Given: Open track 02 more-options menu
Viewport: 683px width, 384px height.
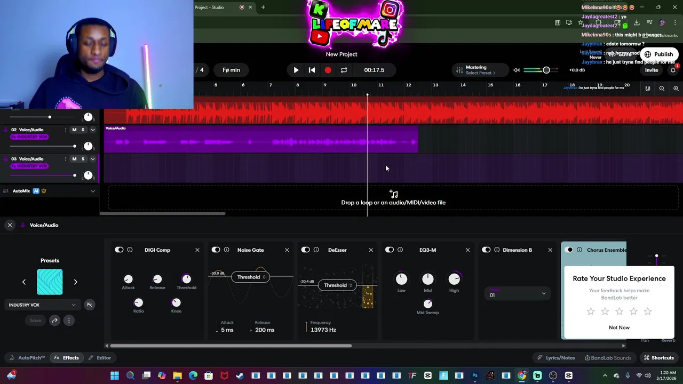Looking at the screenshot, I should (x=66, y=130).
